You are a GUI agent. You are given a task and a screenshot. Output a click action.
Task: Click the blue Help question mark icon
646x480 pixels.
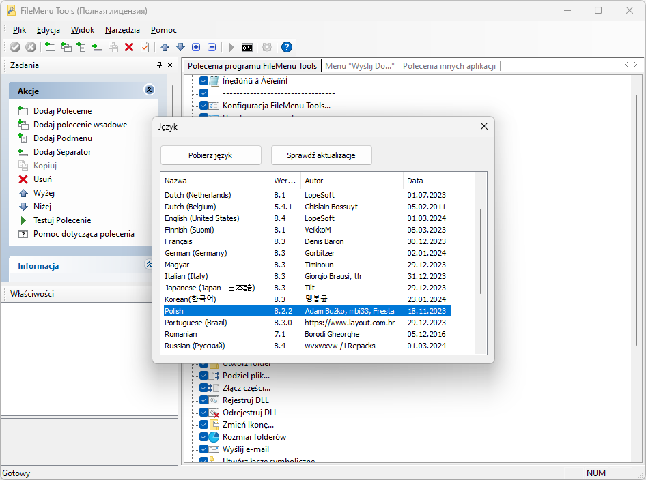click(287, 47)
